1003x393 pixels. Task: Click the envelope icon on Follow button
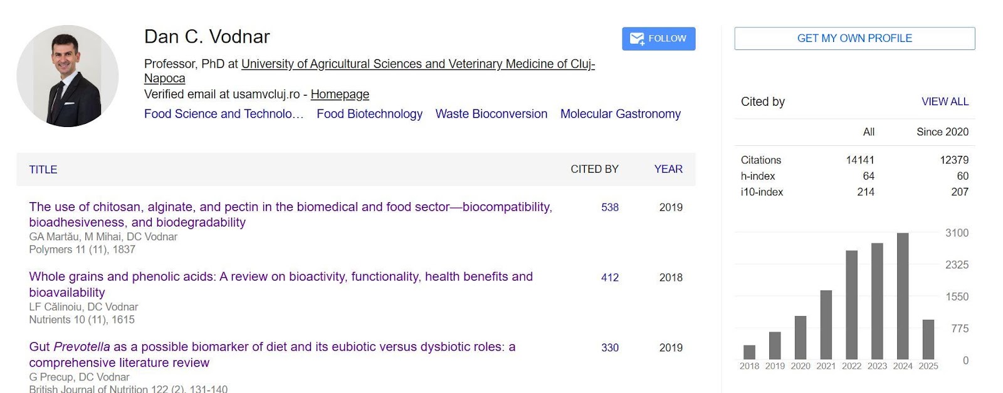pos(637,39)
